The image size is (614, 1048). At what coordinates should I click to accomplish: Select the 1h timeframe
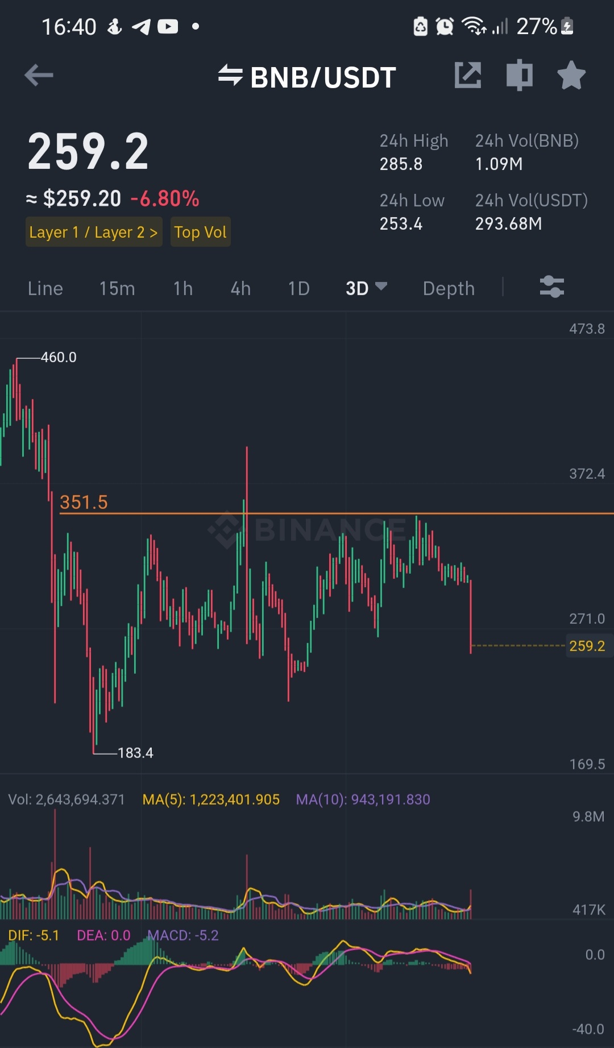point(183,288)
